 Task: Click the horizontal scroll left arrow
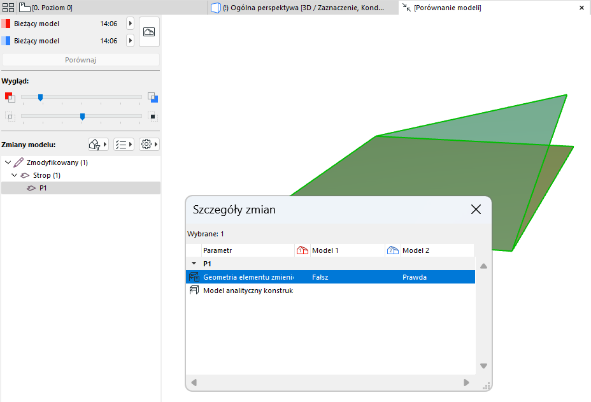pos(194,382)
